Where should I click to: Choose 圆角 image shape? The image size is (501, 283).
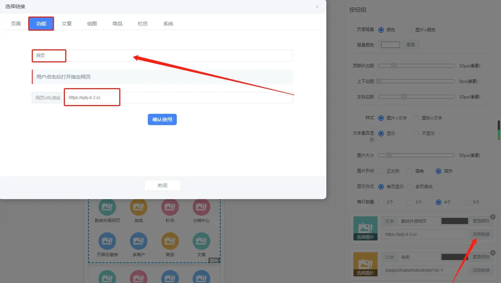(410, 171)
